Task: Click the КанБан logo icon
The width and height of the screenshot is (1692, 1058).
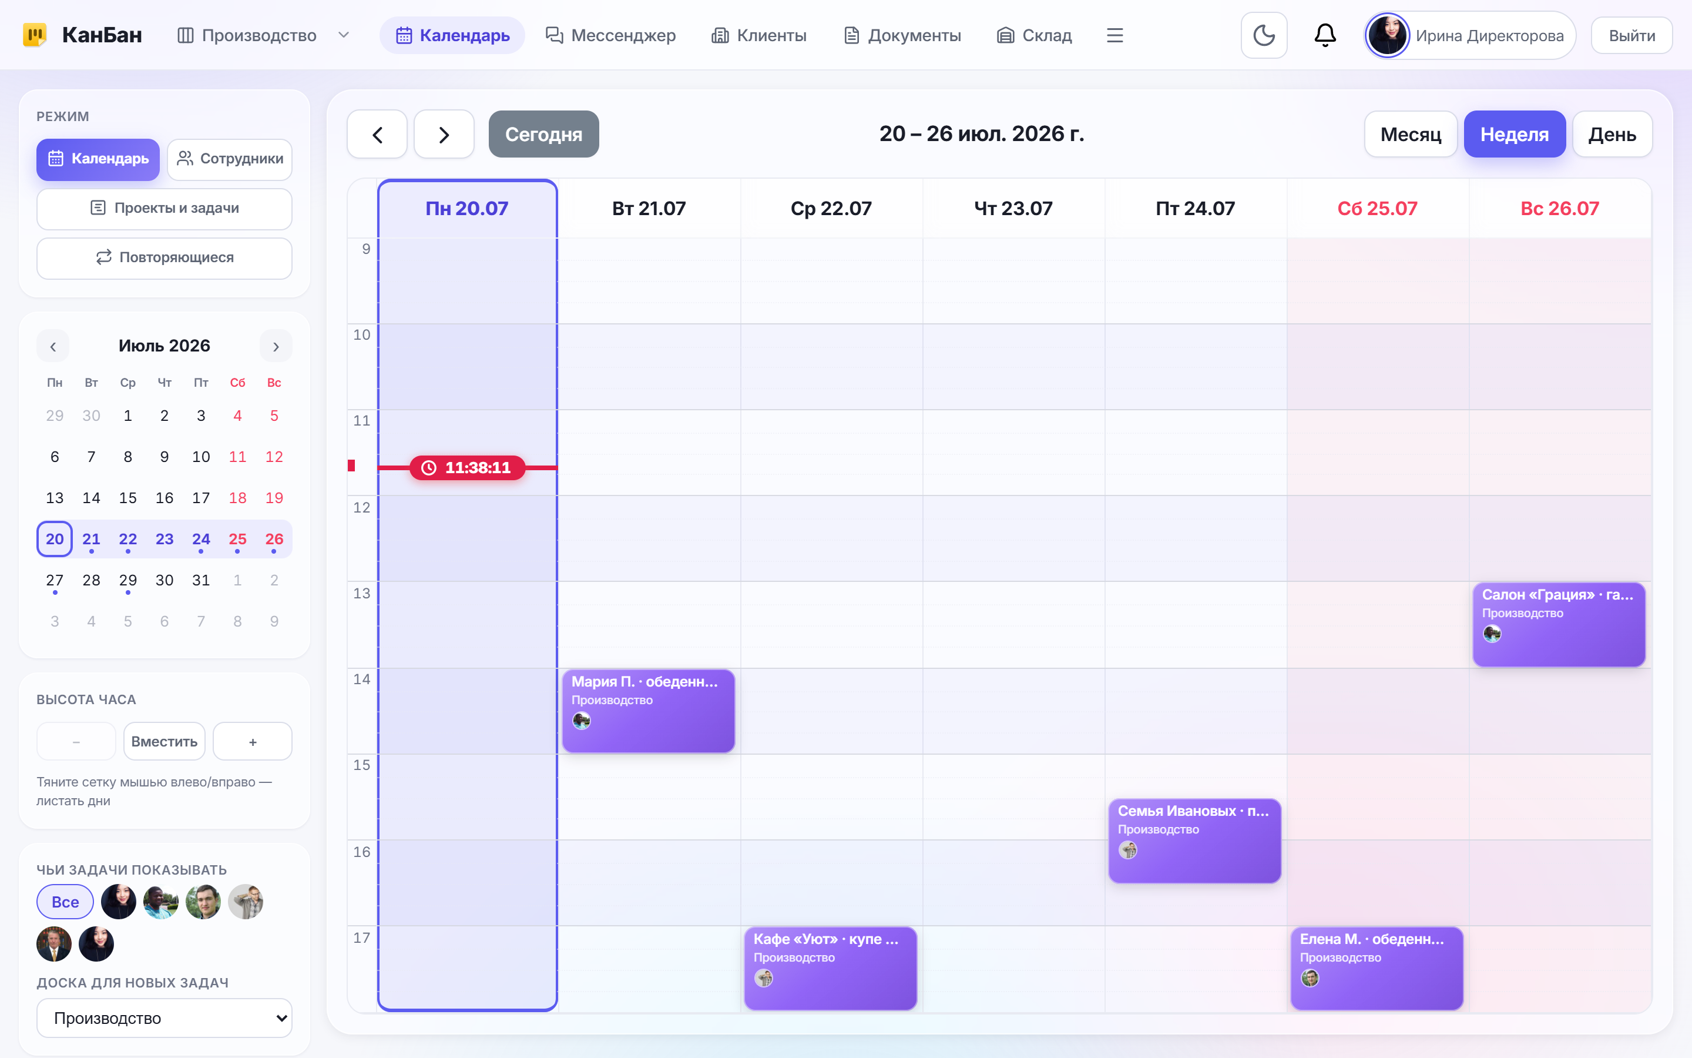Action: (x=34, y=34)
